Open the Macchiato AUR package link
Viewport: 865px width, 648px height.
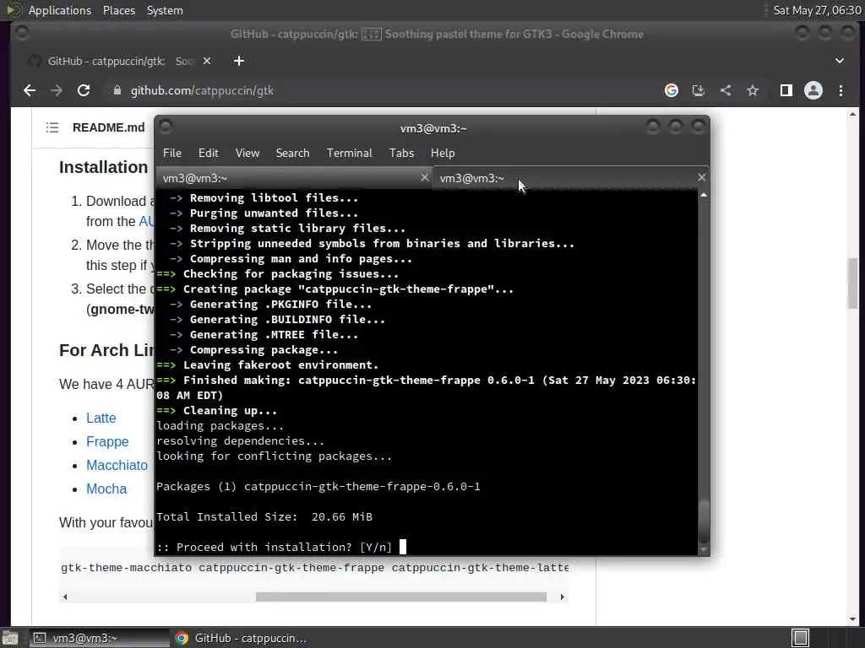click(117, 466)
